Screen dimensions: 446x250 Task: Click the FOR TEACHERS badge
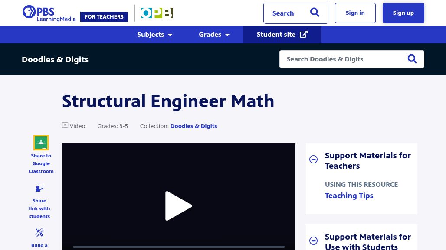(104, 17)
